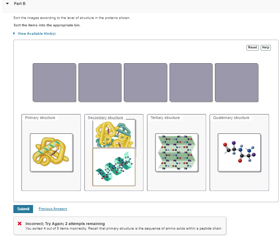The height and width of the screenshot is (238, 280).
Task: Open the View Available Hint(s) link
Action: click(x=37, y=33)
